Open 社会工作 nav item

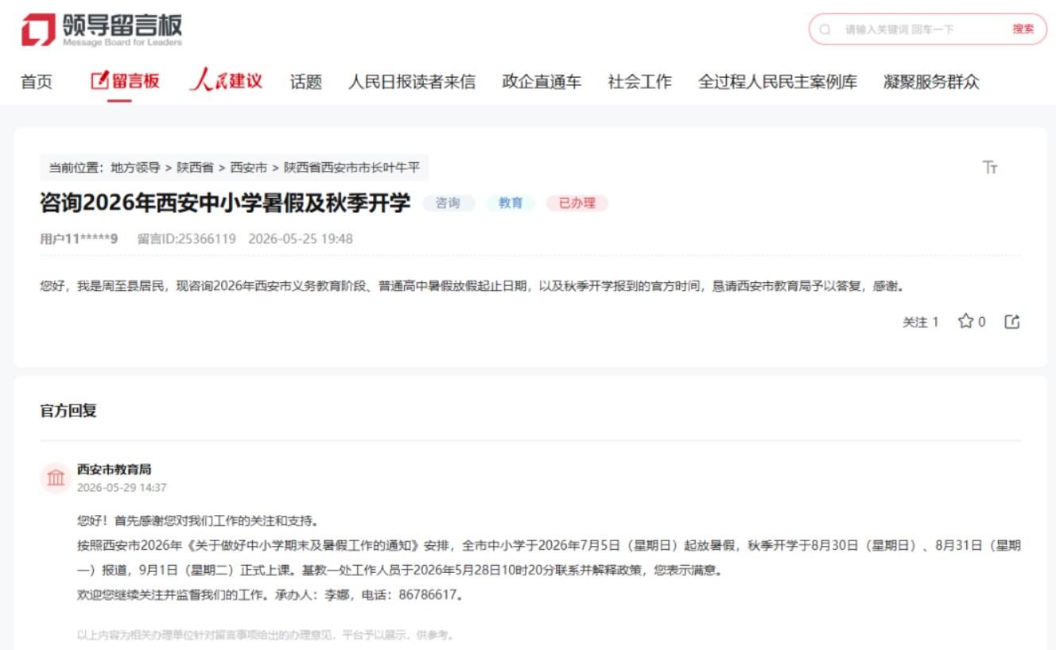640,82
